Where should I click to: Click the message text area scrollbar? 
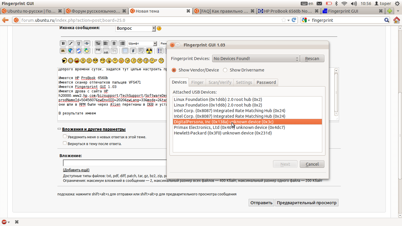336,93
